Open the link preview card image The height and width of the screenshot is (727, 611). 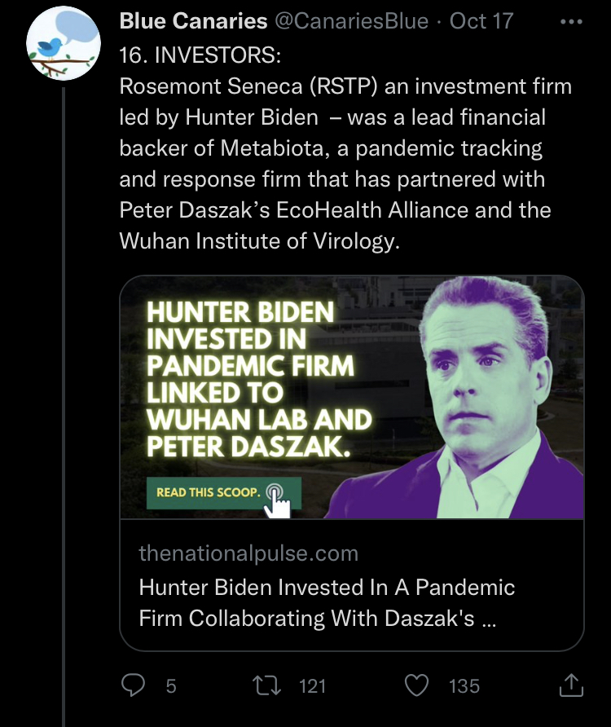tap(352, 398)
